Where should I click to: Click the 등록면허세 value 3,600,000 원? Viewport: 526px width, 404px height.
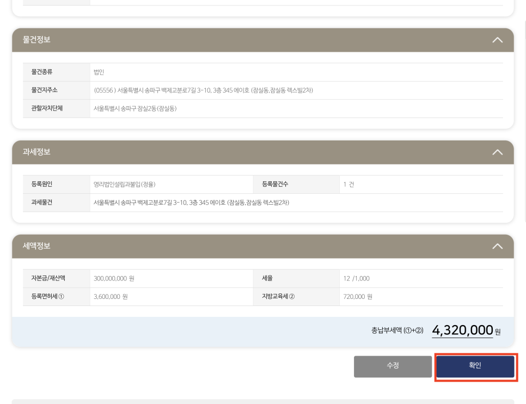[111, 297]
